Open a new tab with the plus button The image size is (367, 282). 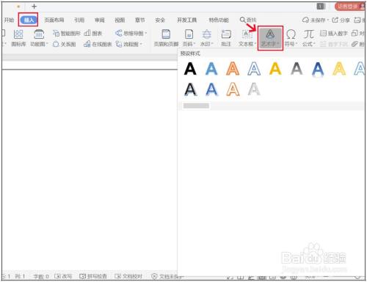coord(34,7)
